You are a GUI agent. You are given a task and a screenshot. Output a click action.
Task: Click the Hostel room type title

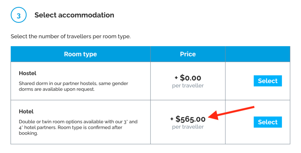28,73
